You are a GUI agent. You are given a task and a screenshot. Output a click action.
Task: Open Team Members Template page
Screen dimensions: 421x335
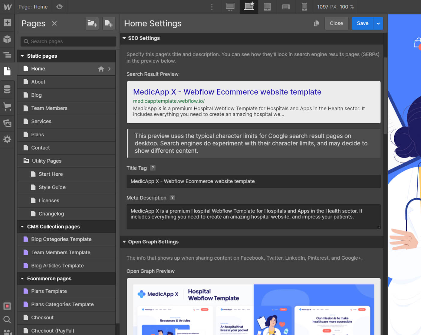66,253
